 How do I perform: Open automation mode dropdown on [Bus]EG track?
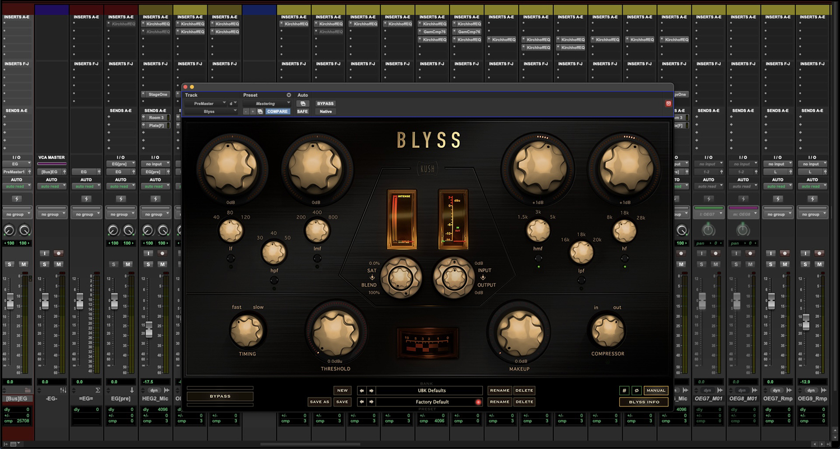(17, 186)
